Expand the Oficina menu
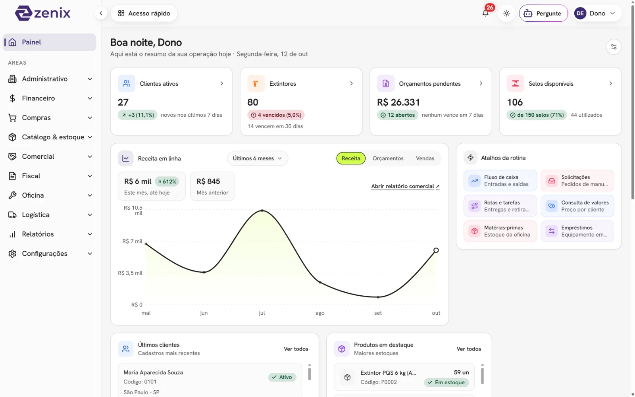This screenshot has height=397, width=635. (x=50, y=195)
